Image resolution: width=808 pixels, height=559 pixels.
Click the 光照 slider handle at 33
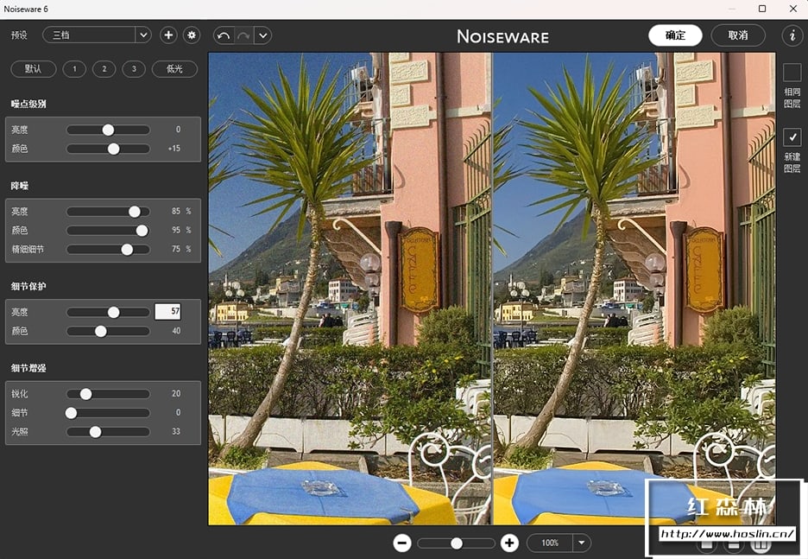(95, 432)
